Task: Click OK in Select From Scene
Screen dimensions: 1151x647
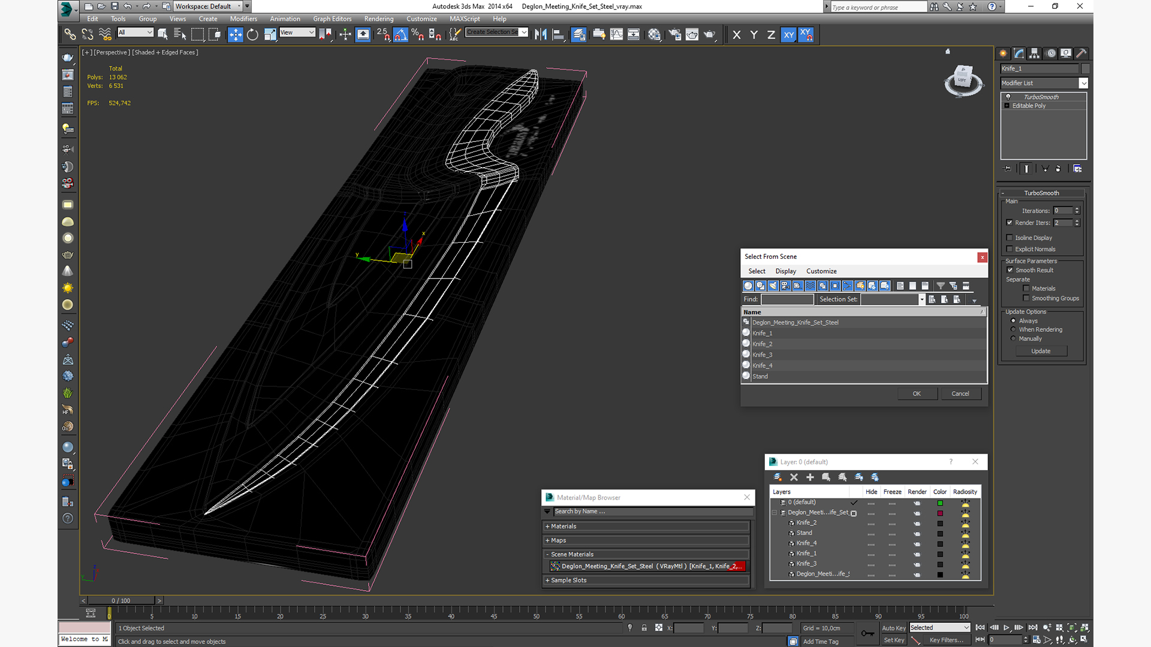Action: [x=917, y=394]
